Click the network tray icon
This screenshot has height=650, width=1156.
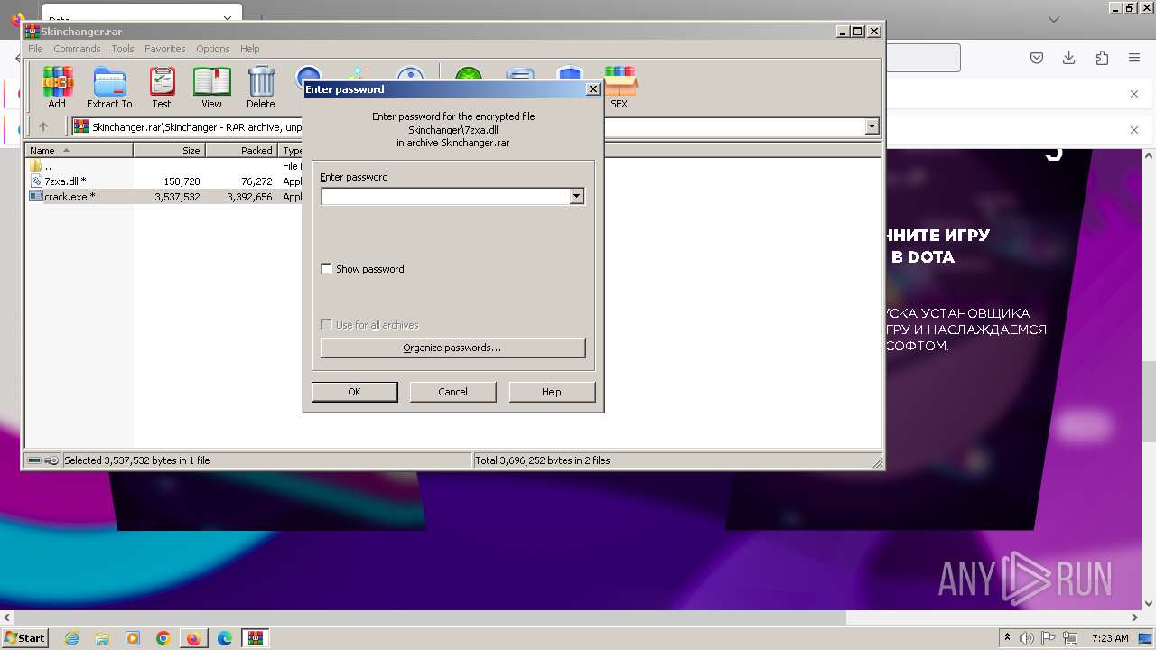(1070, 638)
